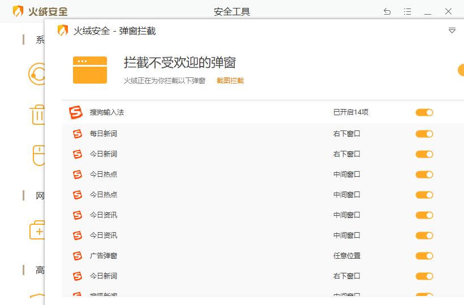Click 任意位置 in the 广告弹窗 row
The width and height of the screenshot is (464, 305).
pyautogui.click(x=347, y=256)
